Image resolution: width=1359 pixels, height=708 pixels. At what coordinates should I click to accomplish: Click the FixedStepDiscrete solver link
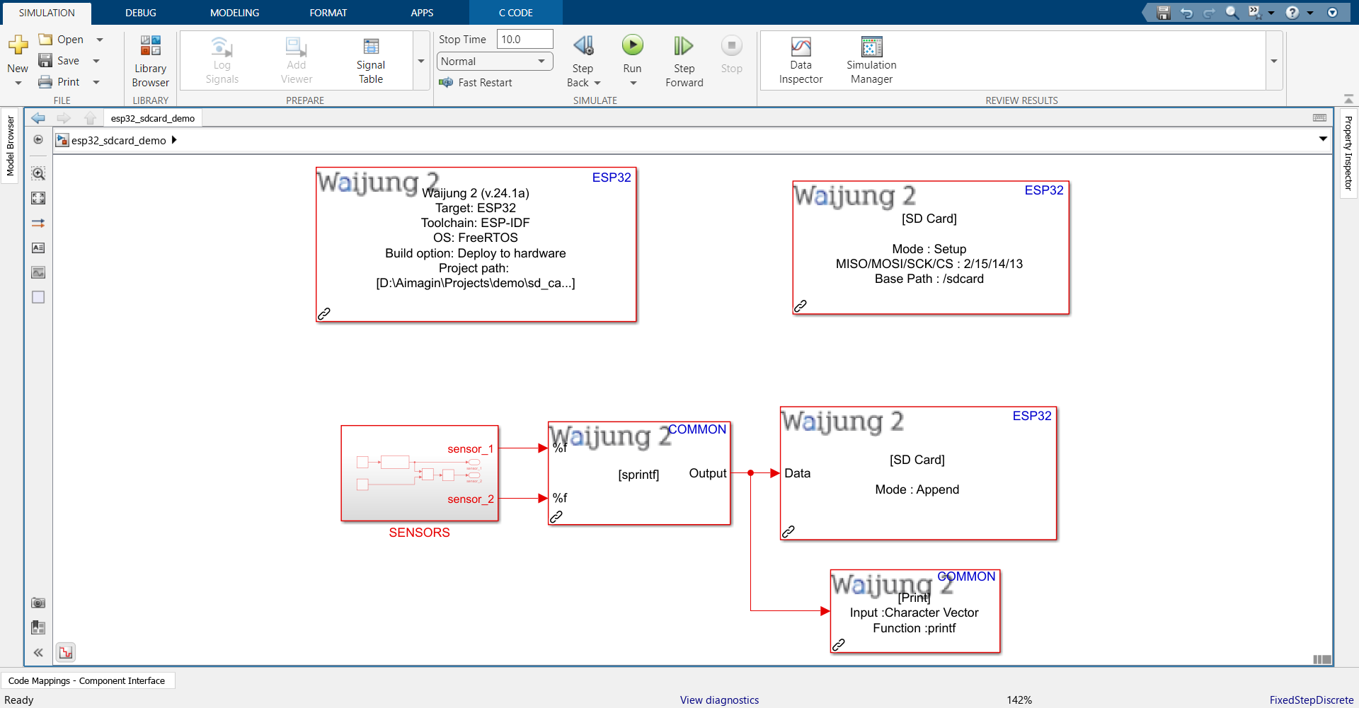coord(1311,700)
